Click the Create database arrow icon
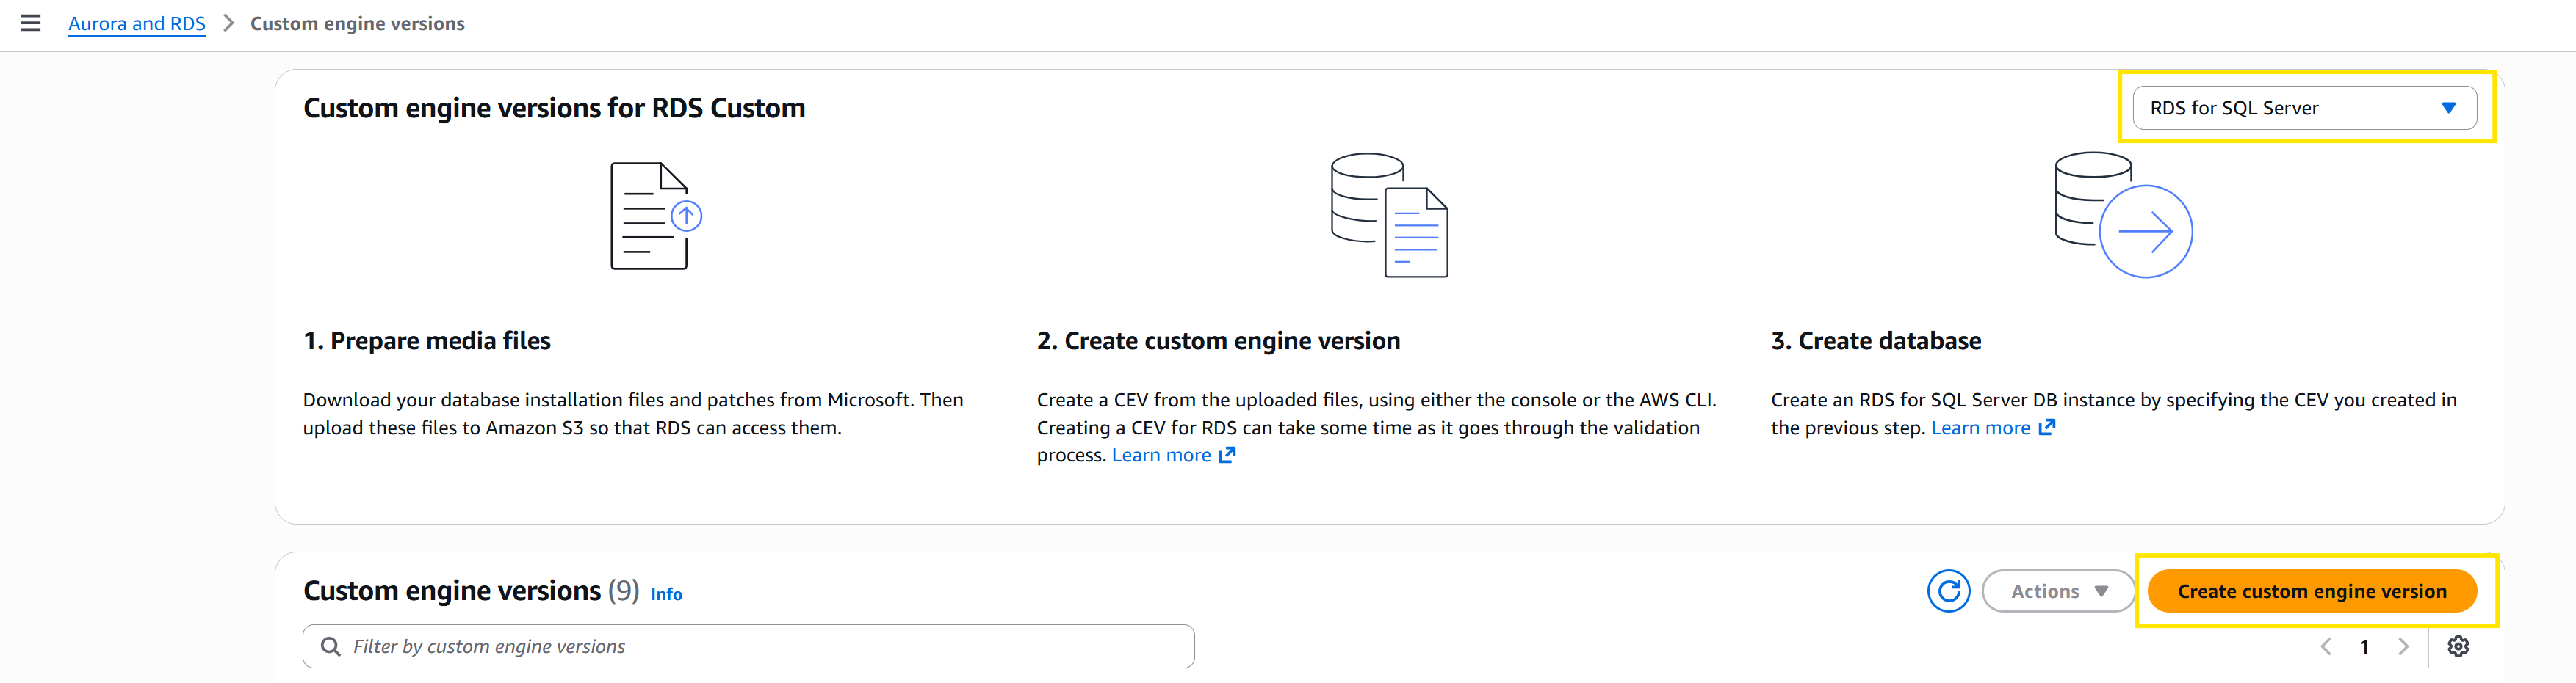 (2123, 215)
